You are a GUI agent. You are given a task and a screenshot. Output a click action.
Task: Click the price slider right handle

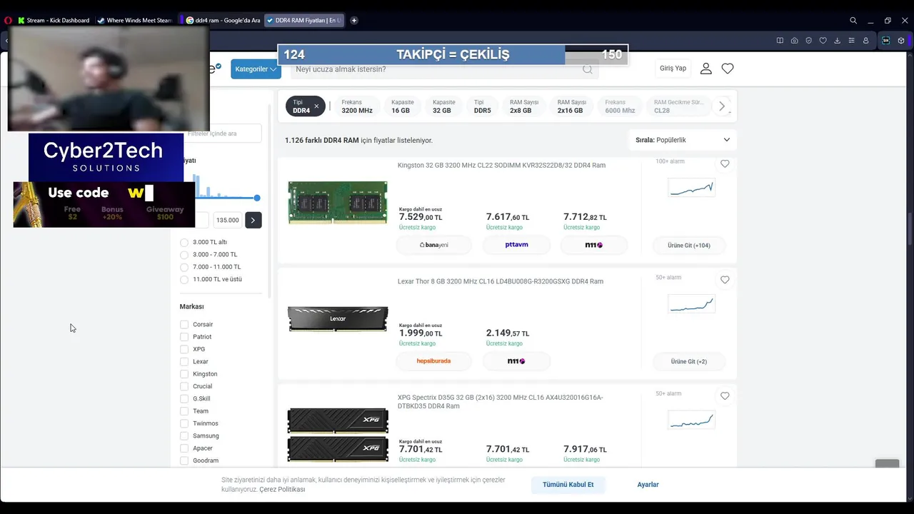pos(257,198)
